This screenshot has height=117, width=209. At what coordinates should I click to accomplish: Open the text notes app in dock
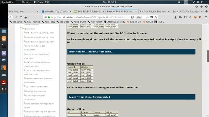pos(4,53)
